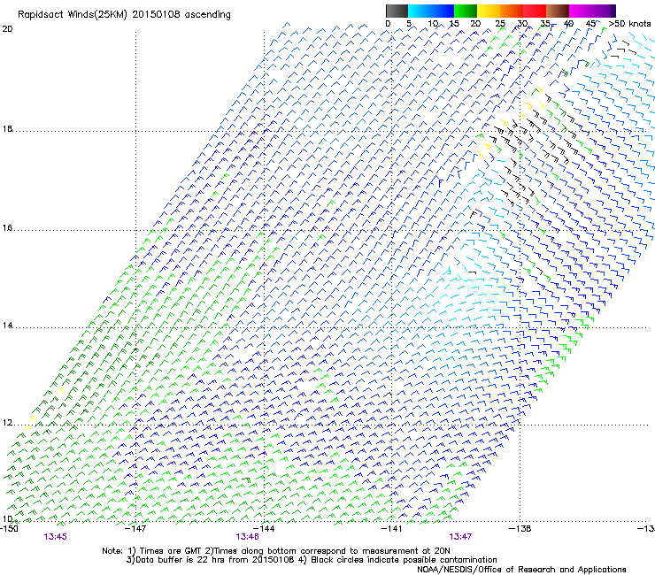Click the red 30-35 knots legend segment

[535, 11]
